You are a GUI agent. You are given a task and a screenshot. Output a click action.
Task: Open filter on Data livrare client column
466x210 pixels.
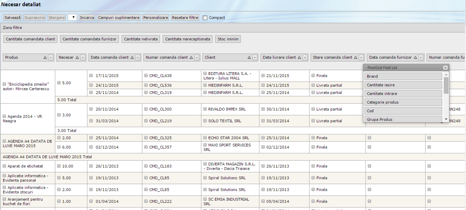(305, 57)
